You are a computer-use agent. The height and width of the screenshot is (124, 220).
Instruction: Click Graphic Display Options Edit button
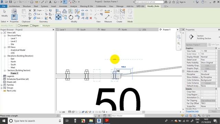click(x=208, y=69)
